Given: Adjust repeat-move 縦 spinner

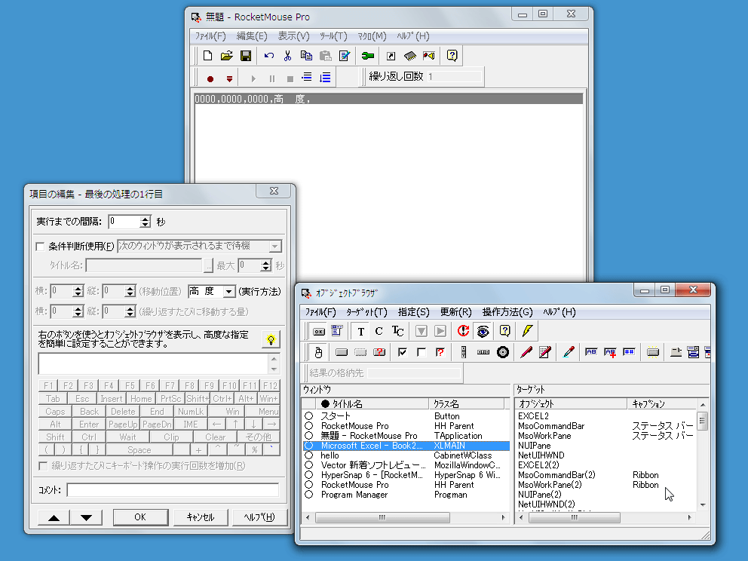Looking at the screenshot, I should click(x=130, y=312).
